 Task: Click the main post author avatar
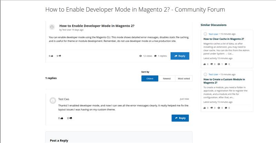click(52, 27)
